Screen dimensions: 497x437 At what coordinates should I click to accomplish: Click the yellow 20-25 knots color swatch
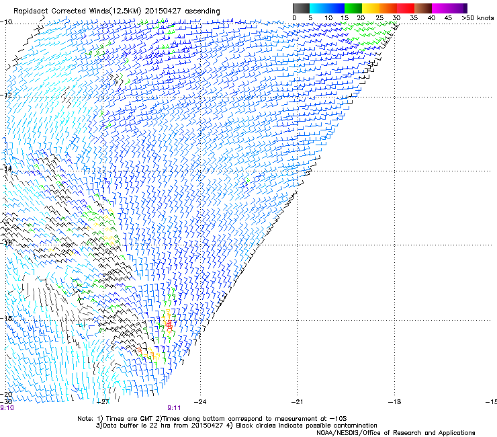click(x=371, y=8)
